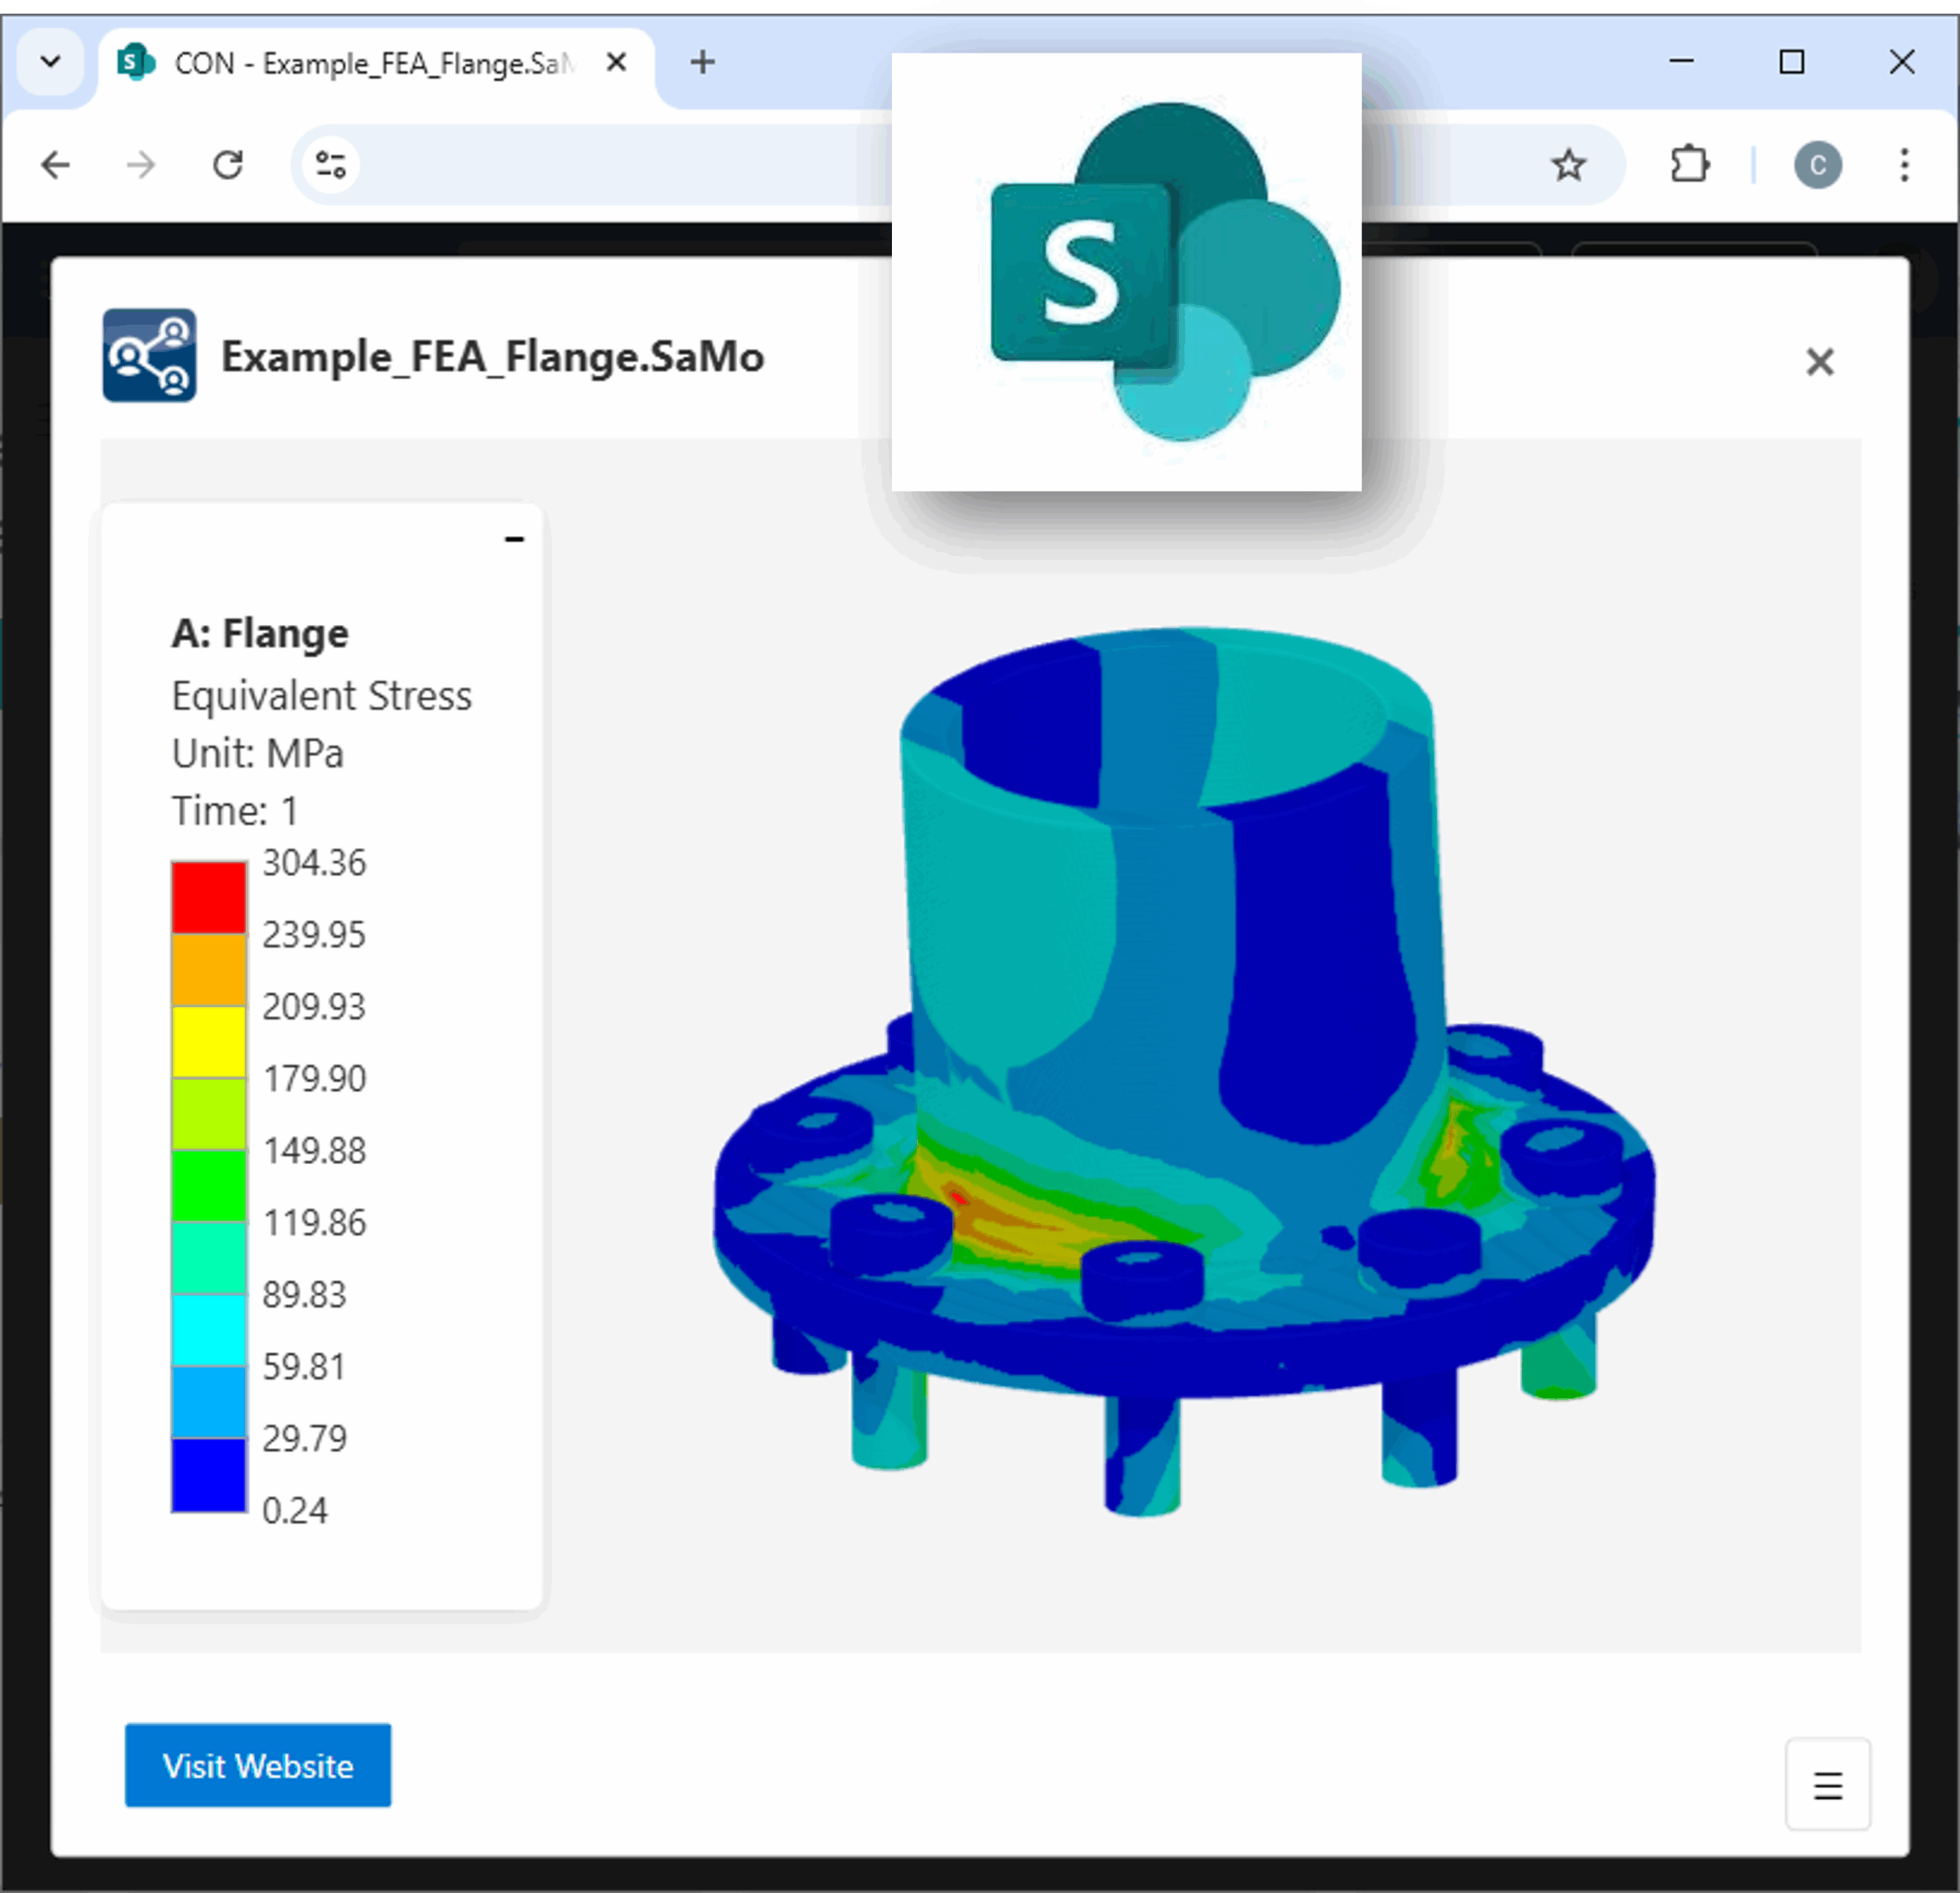Open the profile avatar 'C'

pos(1818,165)
